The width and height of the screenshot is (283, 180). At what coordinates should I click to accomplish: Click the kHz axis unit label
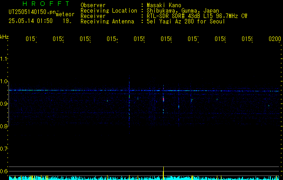pyautogui.click(x=4, y=37)
